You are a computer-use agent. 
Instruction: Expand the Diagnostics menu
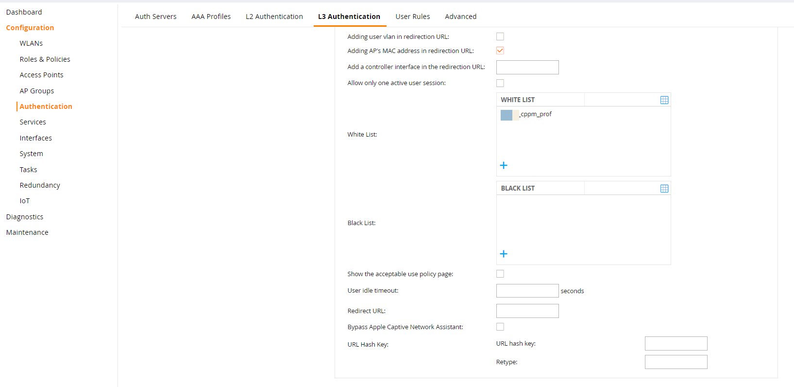25,217
